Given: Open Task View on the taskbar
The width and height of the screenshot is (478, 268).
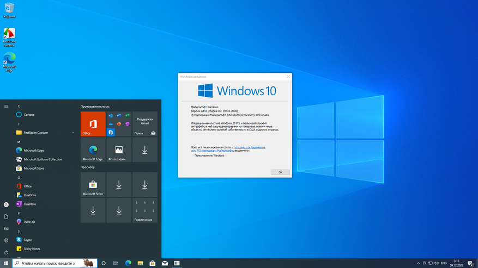Looking at the screenshot, I should (x=116, y=263).
